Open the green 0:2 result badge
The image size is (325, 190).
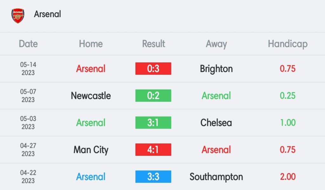153,96
